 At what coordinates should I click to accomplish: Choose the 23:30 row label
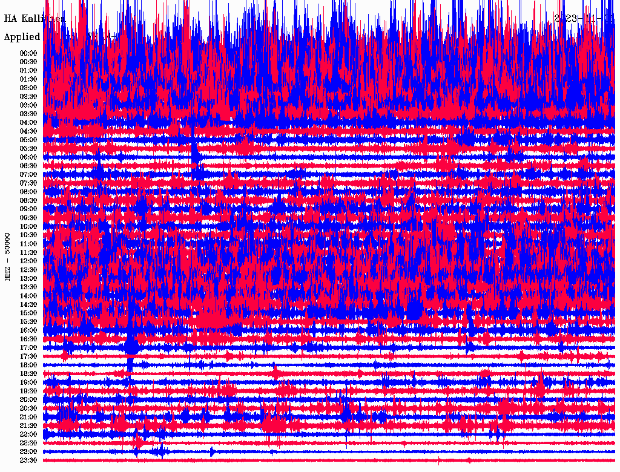(x=28, y=461)
